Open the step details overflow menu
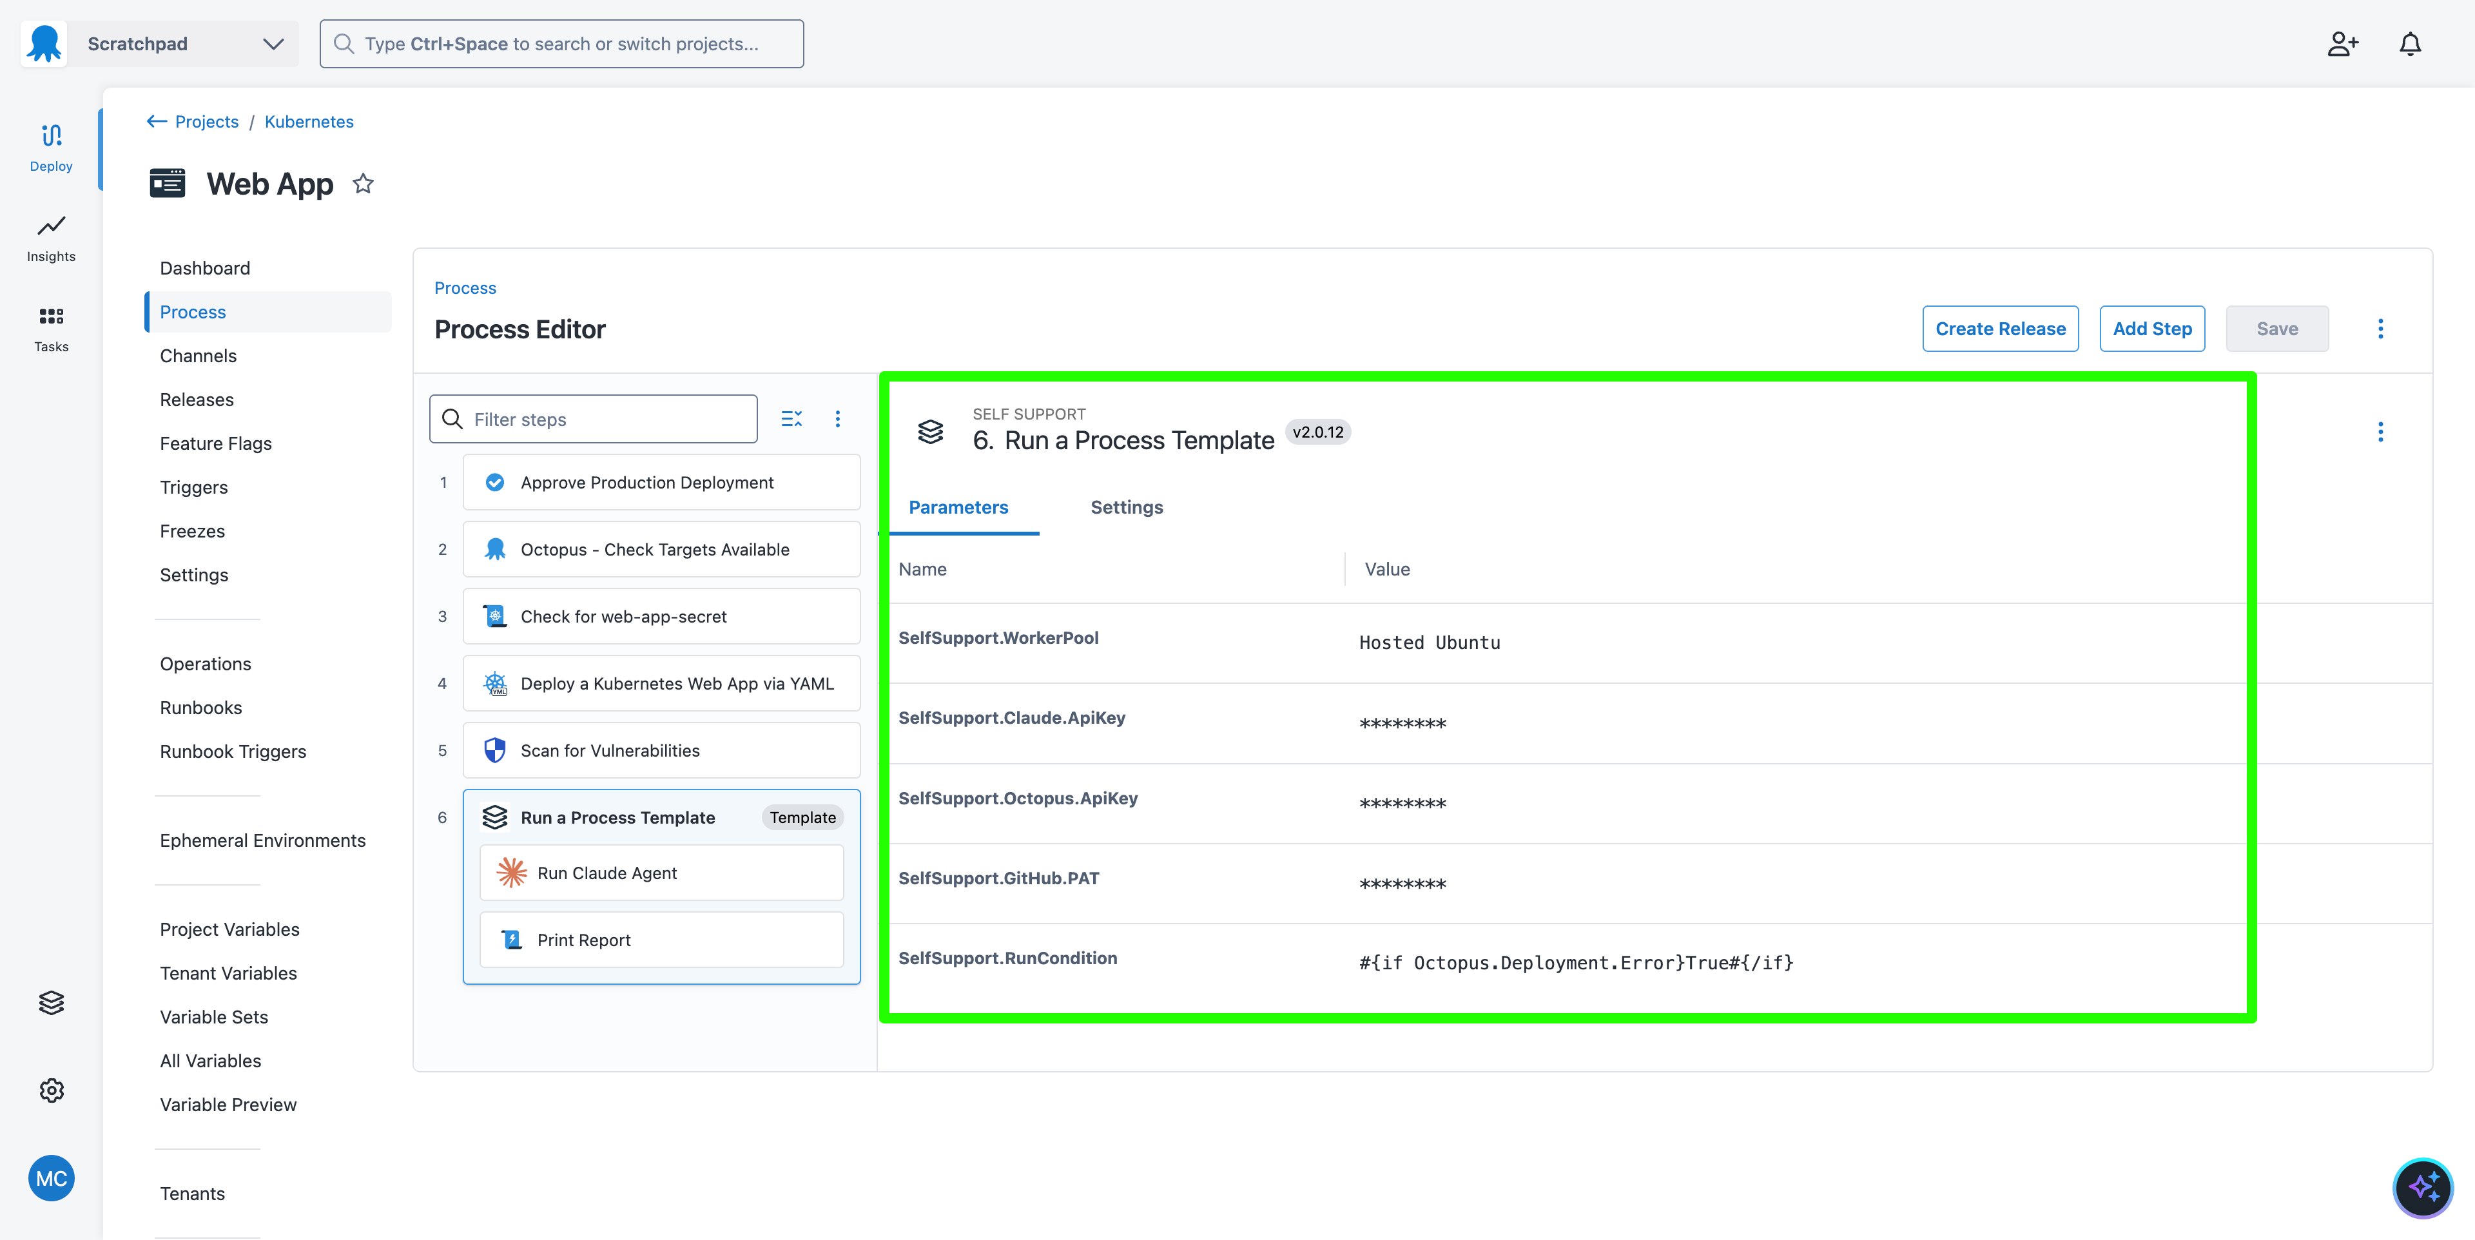 pos(2380,431)
